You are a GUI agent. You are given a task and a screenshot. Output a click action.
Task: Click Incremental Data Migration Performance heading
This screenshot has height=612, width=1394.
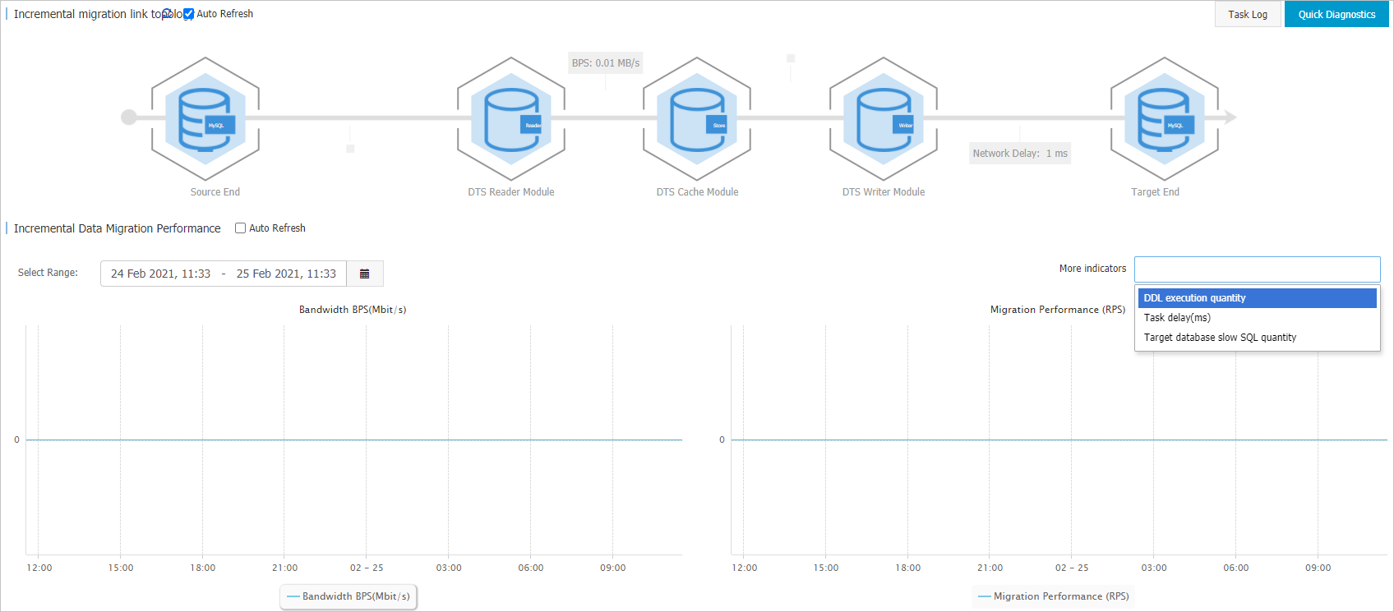(x=118, y=228)
